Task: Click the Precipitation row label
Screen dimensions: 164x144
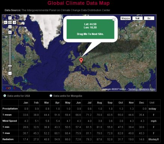Action: click(10, 109)
